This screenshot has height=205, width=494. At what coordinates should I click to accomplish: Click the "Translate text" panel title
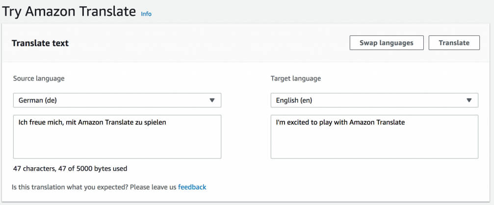click(x=40, y=43)
